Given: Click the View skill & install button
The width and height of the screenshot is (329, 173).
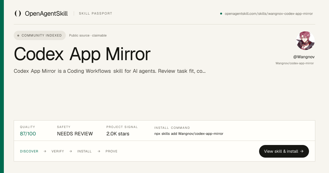Looking at the screenshot, I should point(284,151).
